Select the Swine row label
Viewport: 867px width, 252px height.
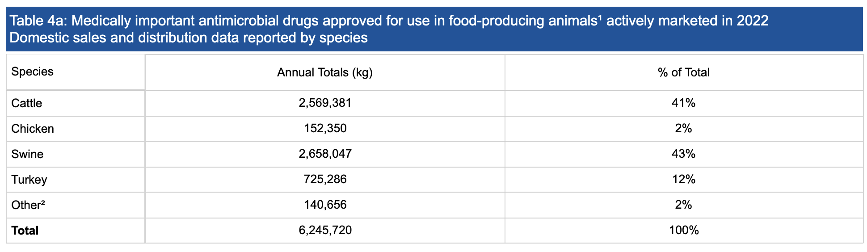27,154
